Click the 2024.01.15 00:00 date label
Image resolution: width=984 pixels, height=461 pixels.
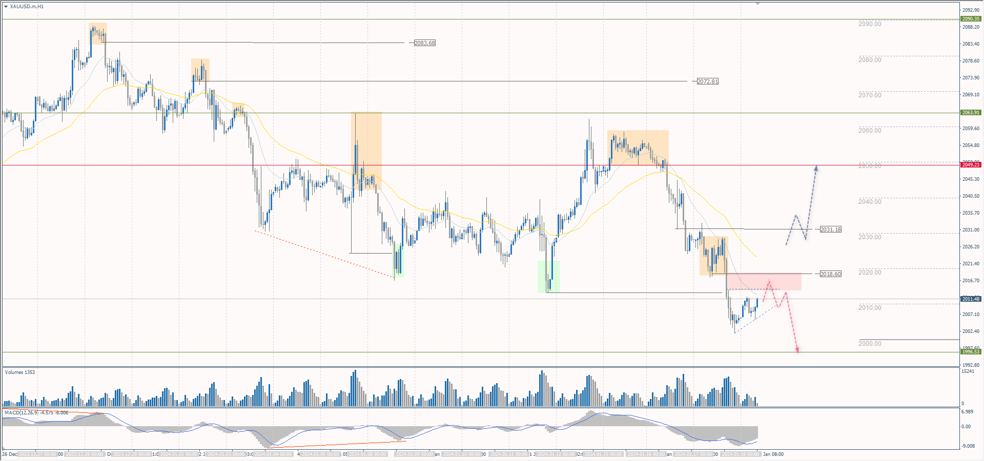click(603, 454)
